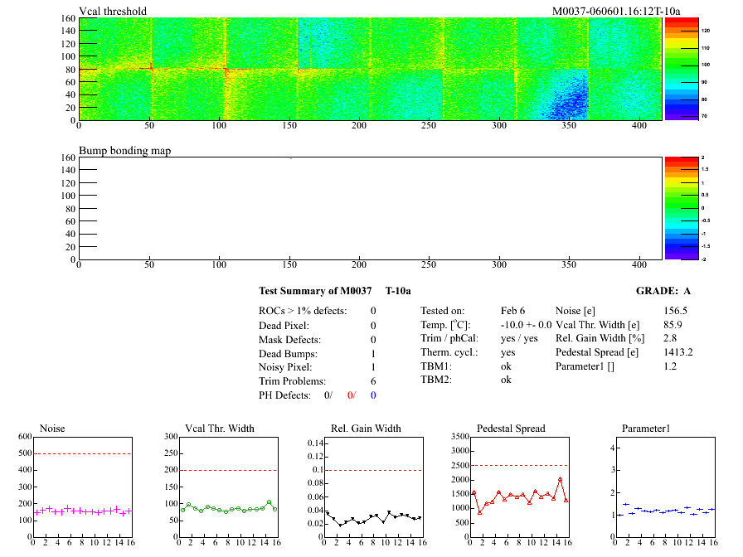The image size is (743, 557).
Task: Select the Bump bonding map title
Action: 124,151
